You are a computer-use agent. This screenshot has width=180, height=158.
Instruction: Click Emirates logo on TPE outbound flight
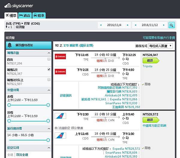click(x=60, y=57)
